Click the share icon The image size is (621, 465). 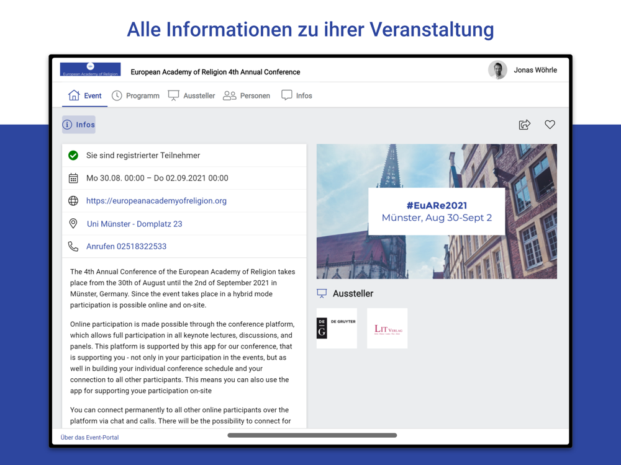[525, 125]
